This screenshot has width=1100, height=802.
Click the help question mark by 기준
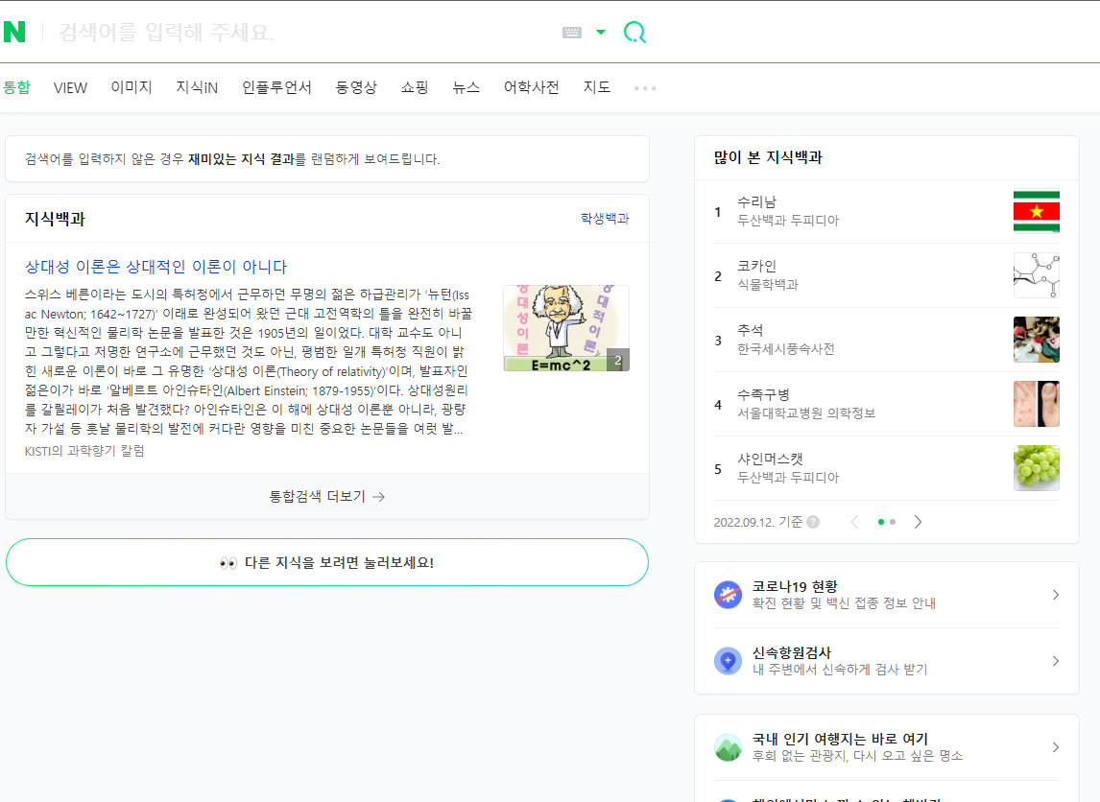[813, 522]
